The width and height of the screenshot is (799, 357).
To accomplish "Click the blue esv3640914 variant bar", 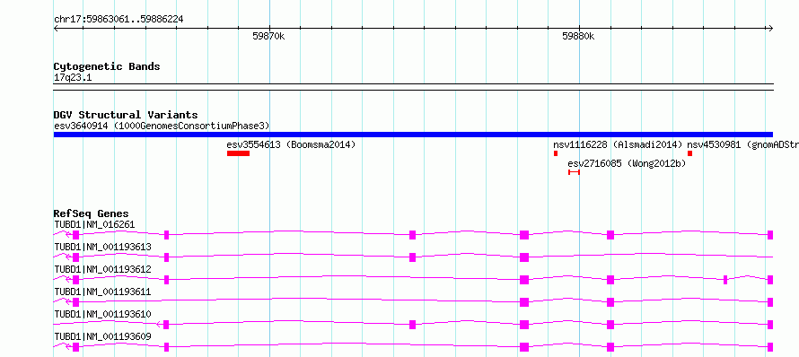I will (413, 135).
